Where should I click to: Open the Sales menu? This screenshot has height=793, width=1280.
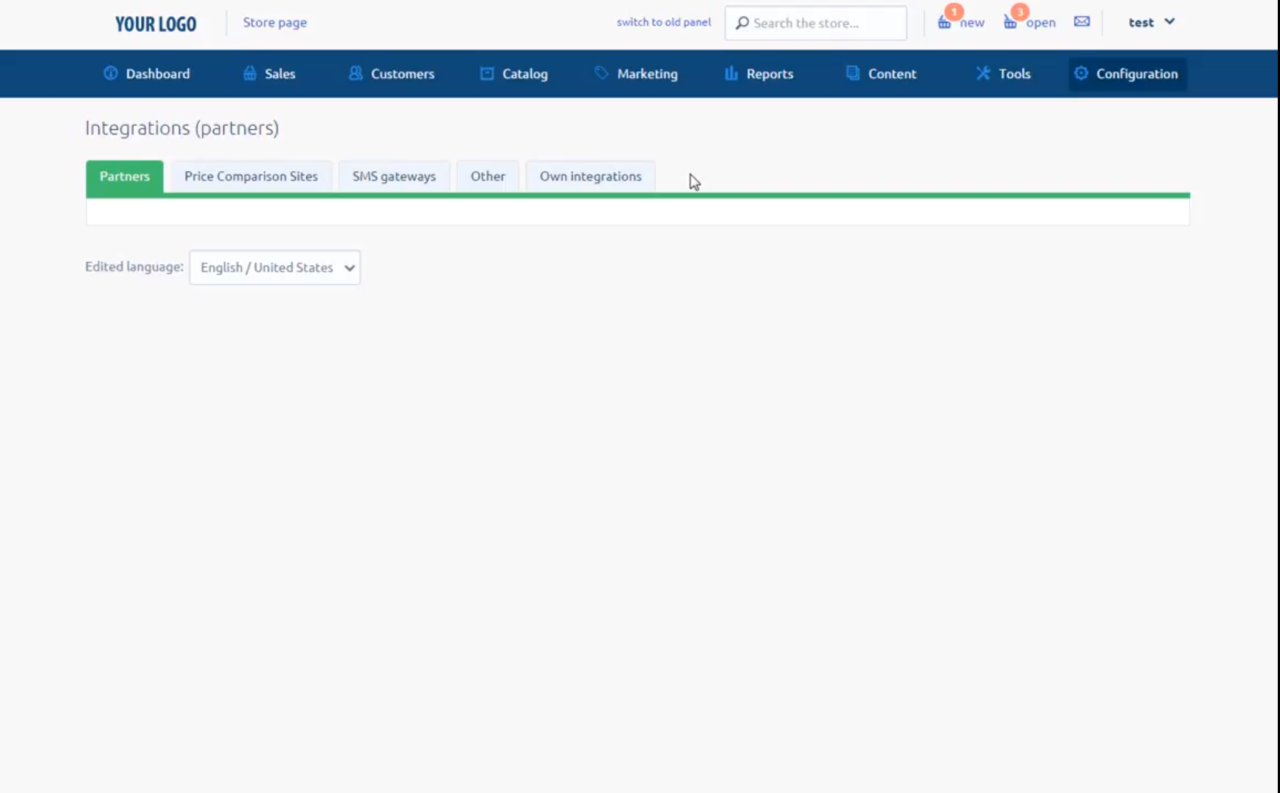coord(269,74)
